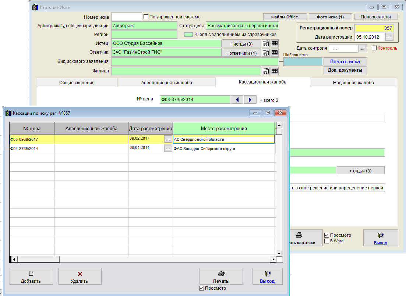This screenshot has height=296, width=406.
Task: Open Файлы Office button
Action: click(285, 17)
